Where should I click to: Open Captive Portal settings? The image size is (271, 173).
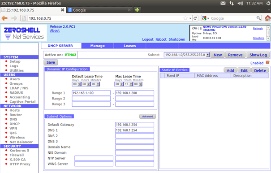pos(22,102)
